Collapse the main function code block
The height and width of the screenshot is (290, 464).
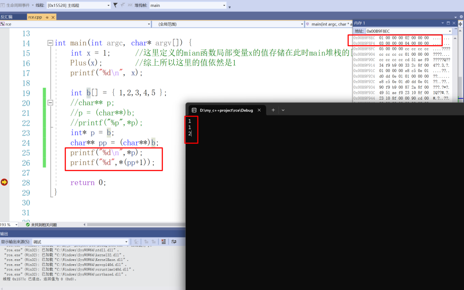(50, 43)
